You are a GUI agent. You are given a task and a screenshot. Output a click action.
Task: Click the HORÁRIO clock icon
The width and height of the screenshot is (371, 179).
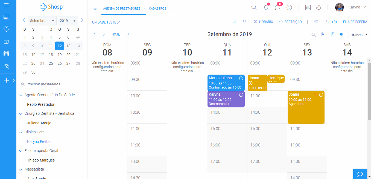pos(255,22)
